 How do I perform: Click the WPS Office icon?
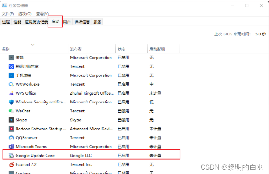coord(11,93)
